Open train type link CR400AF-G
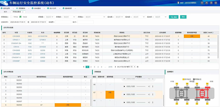The image size is (220, 107). click(x=16, y=57)
